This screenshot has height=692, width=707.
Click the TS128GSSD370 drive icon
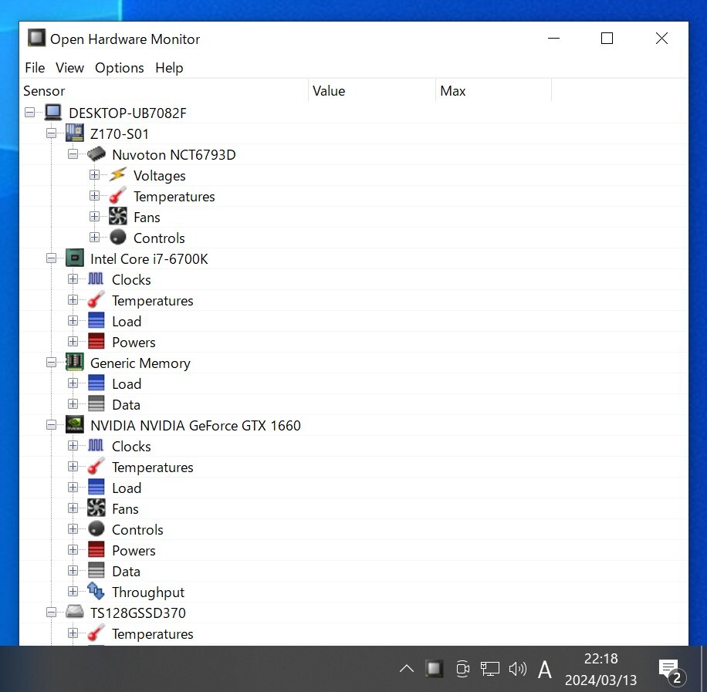(74, 613)
